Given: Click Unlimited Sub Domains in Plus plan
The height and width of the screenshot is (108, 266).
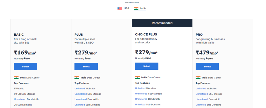Looking at the screenshot, I should click(79, 105).
